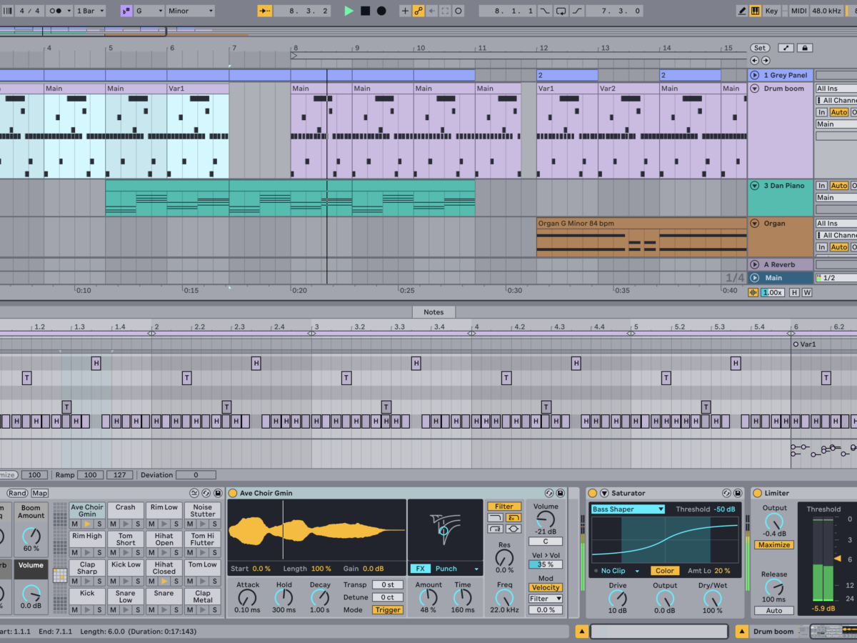Open the Minor scale dropdown

[190, 11]
